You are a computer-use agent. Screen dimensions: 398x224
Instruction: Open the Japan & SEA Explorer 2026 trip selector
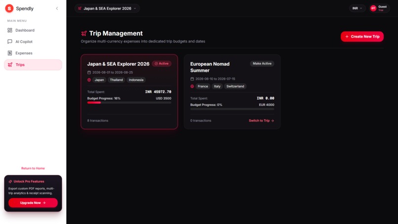click(107, 8)
